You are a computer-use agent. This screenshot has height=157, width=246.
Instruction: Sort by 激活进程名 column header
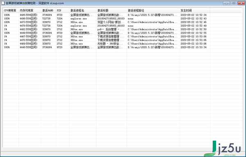click(83, 11)
